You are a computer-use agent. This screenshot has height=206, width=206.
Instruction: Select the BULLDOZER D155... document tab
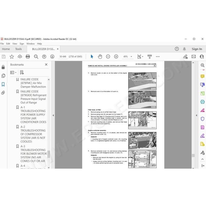click(x=44, y=49)
